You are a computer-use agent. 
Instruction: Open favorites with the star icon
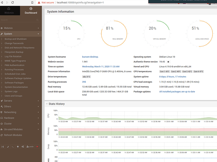(x=18, y=147)
